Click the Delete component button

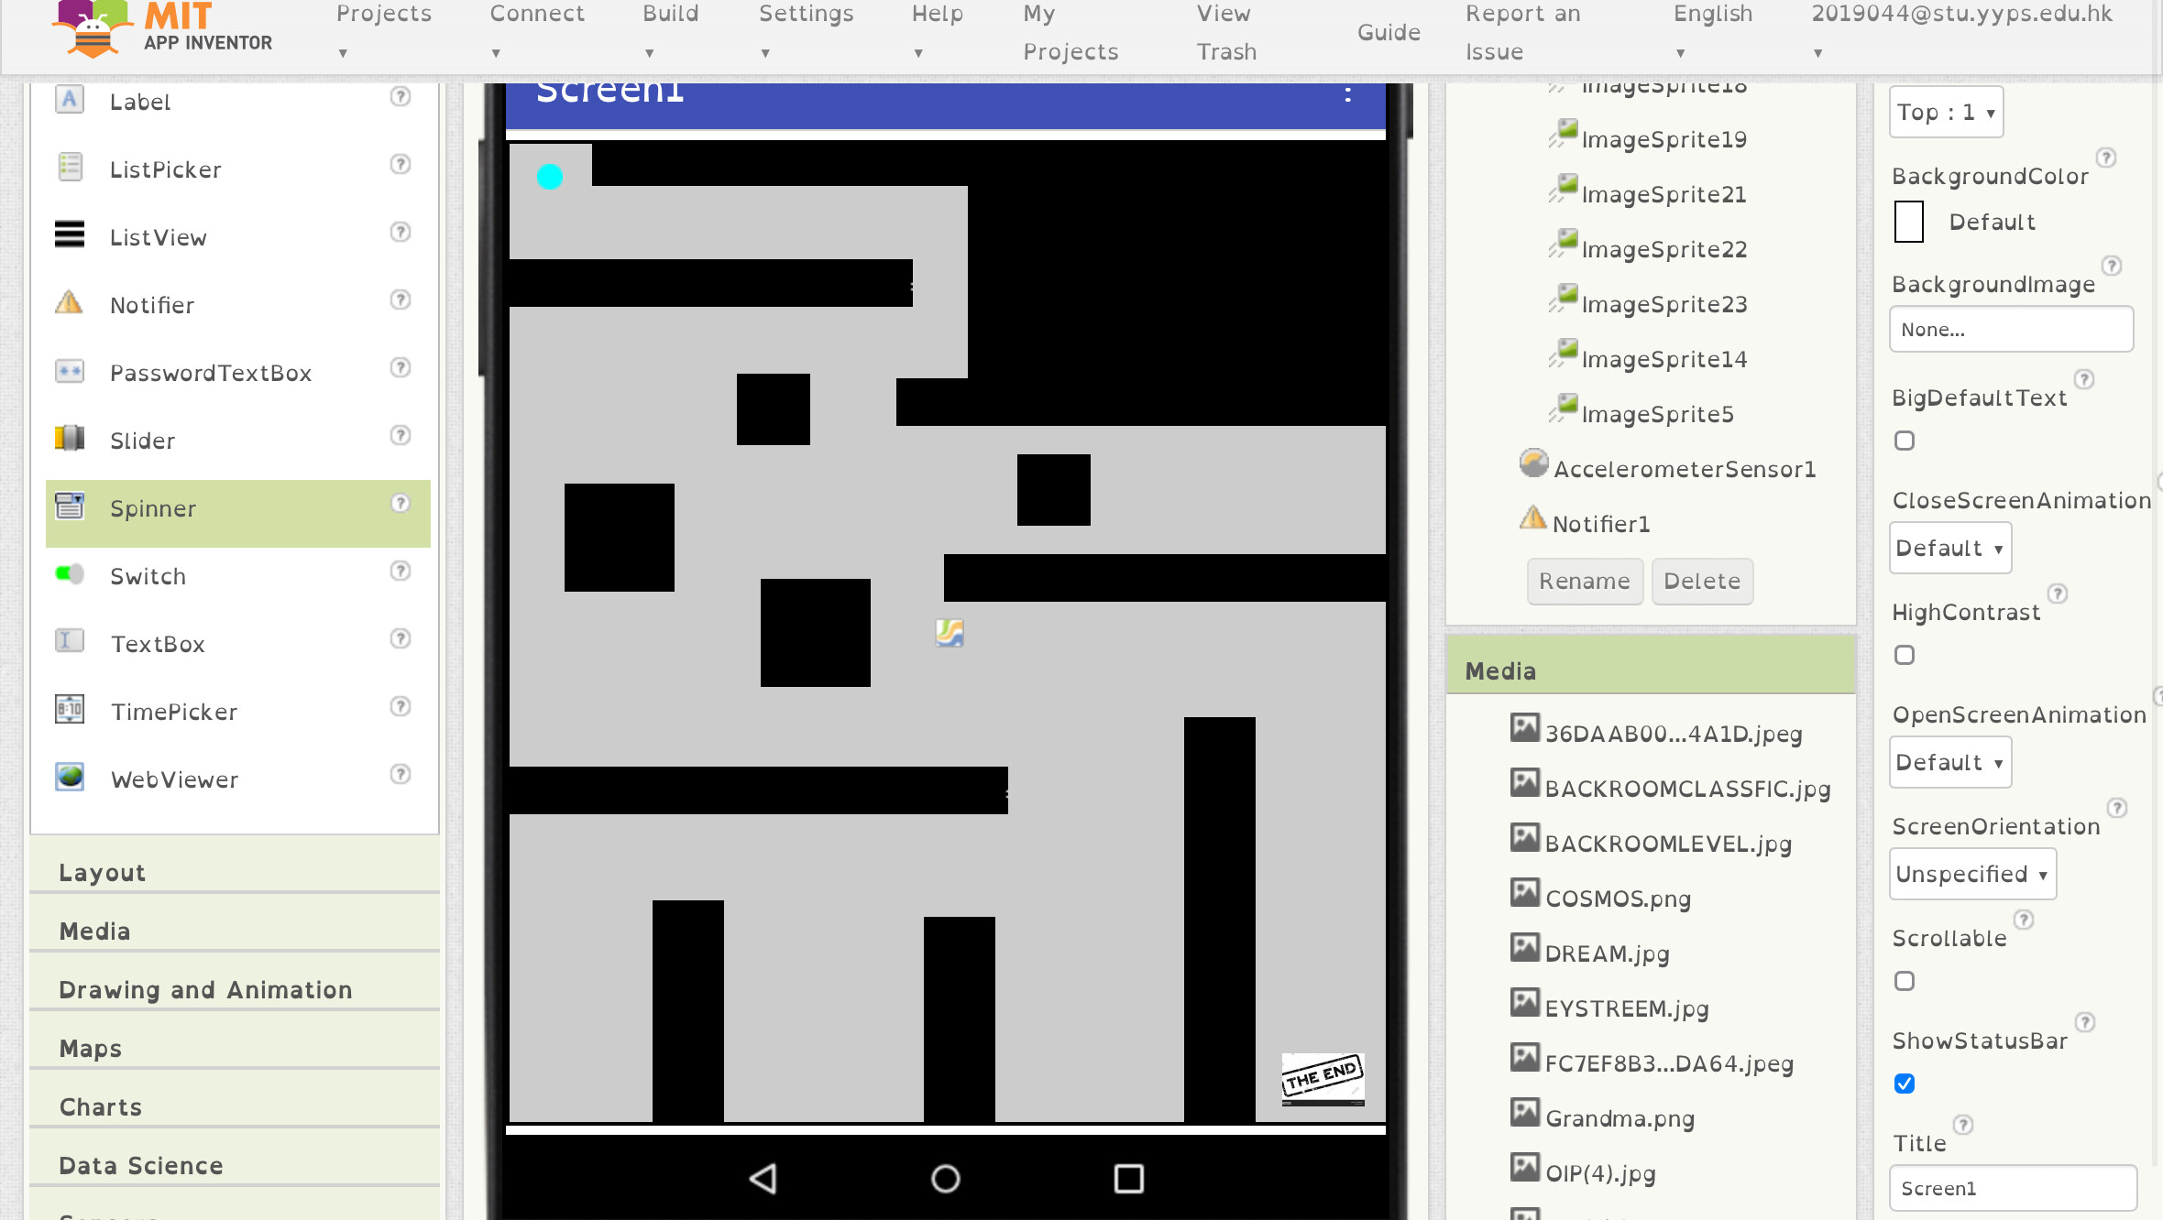(x=1701, y=582)
